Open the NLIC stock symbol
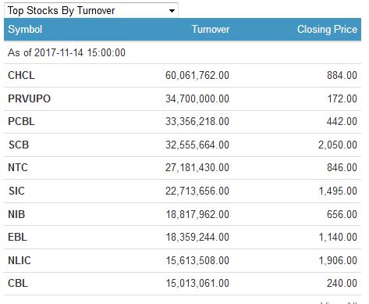369x304 pixels. 20,260
